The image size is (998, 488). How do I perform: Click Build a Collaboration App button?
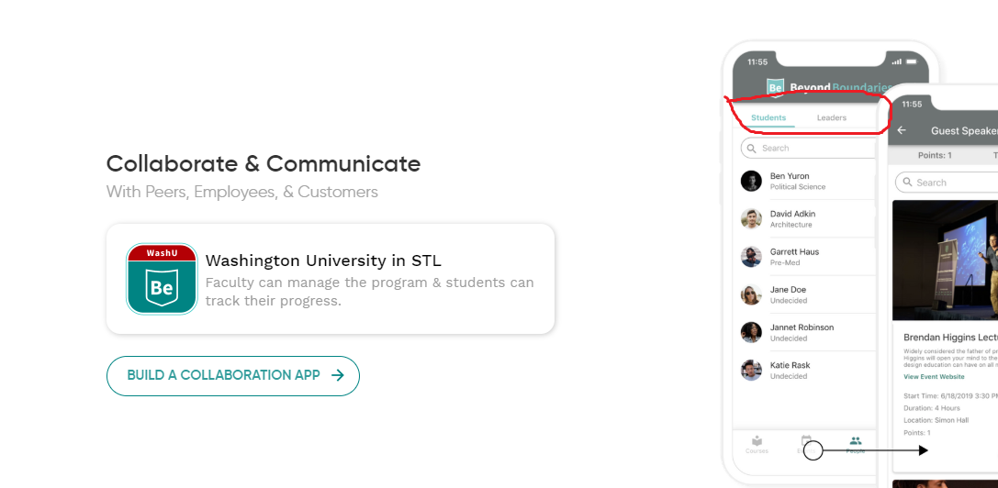coord(233,375)
